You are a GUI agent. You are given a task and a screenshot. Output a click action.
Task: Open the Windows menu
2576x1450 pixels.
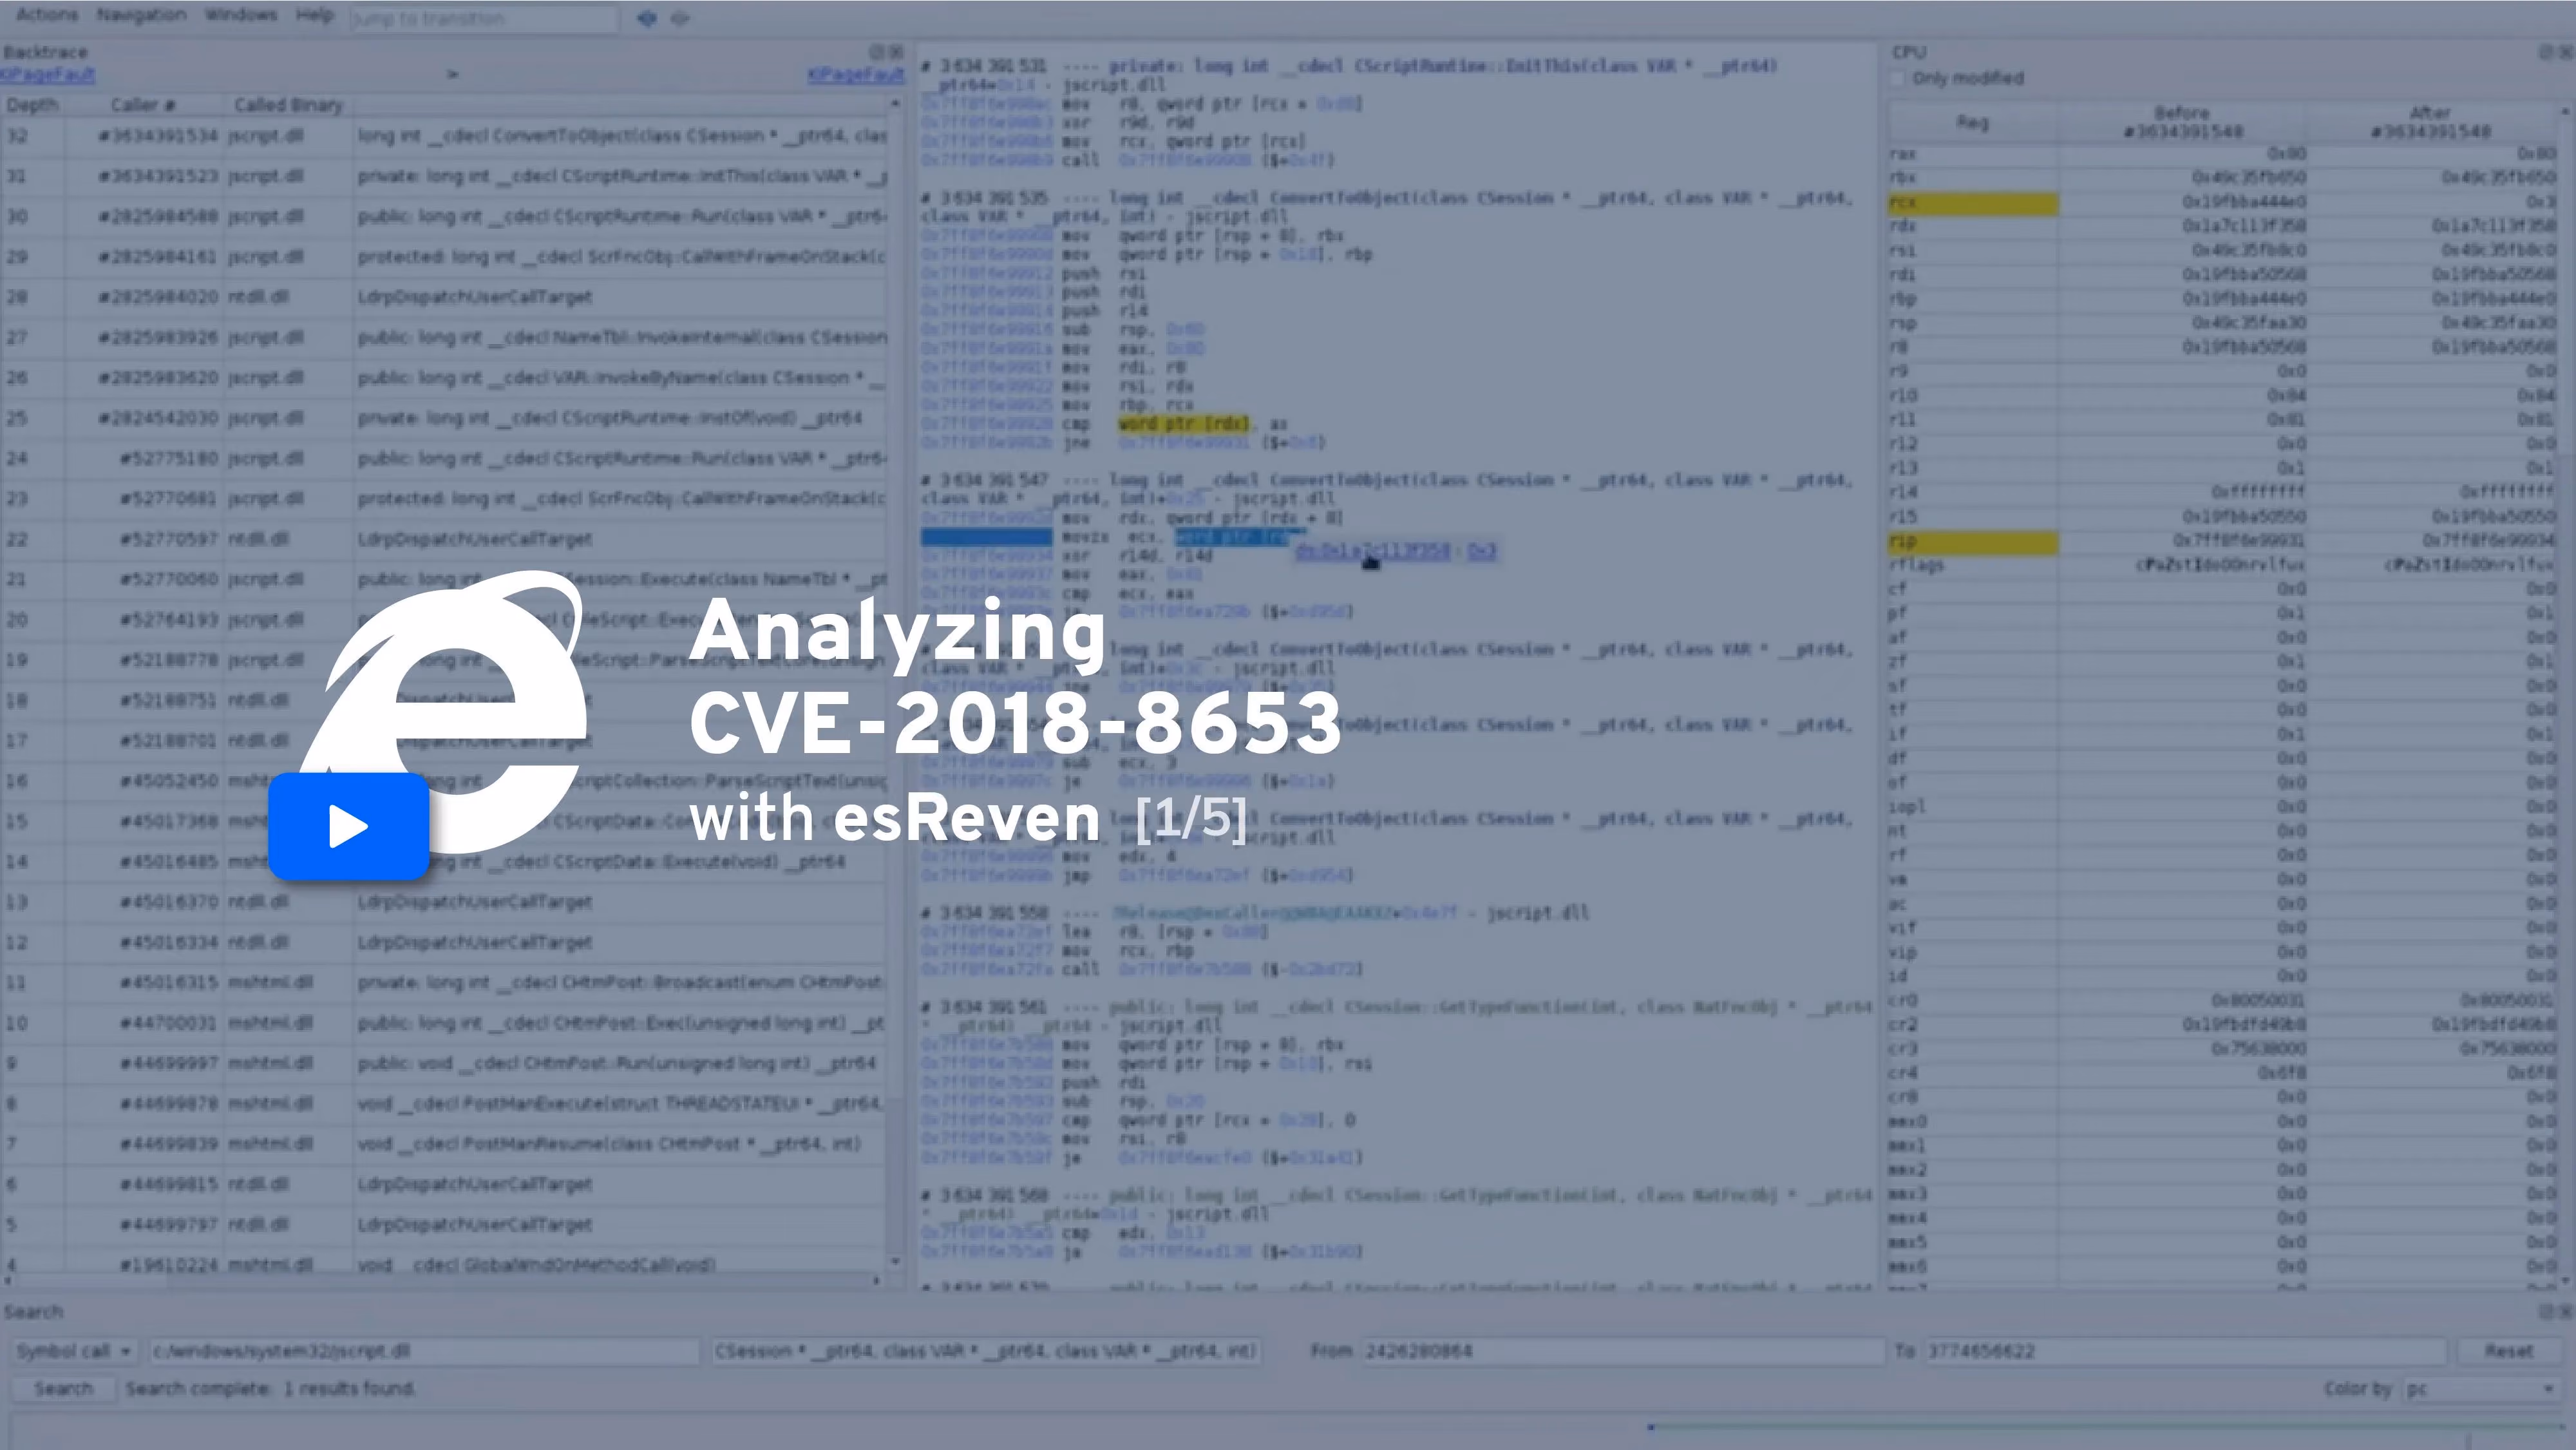click(241, 15)
